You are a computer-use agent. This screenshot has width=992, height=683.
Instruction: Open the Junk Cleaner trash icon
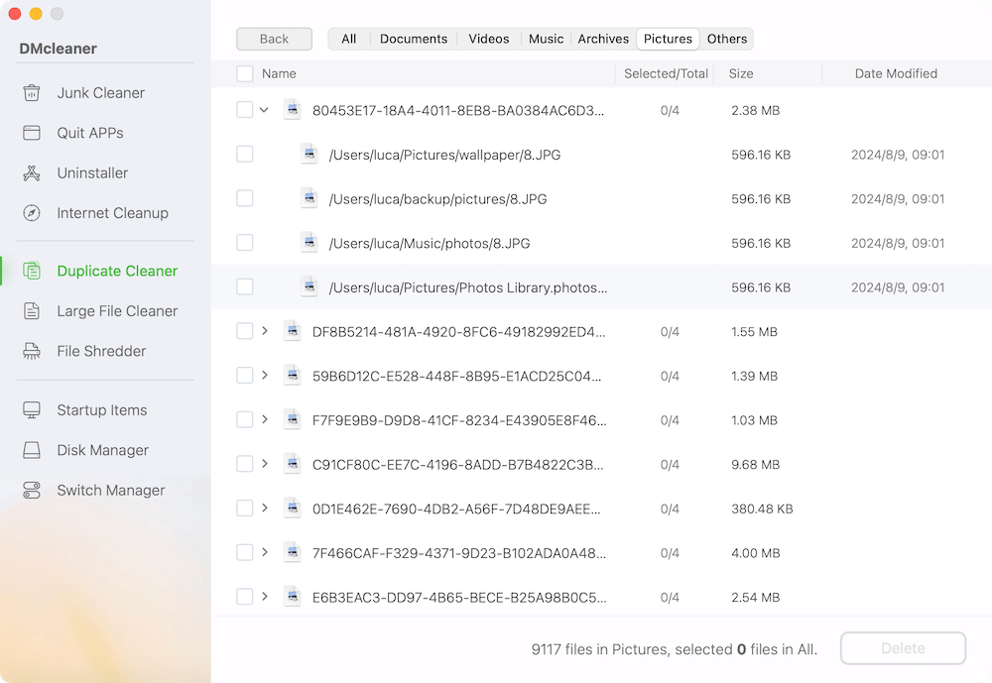(x=32, y=93)
